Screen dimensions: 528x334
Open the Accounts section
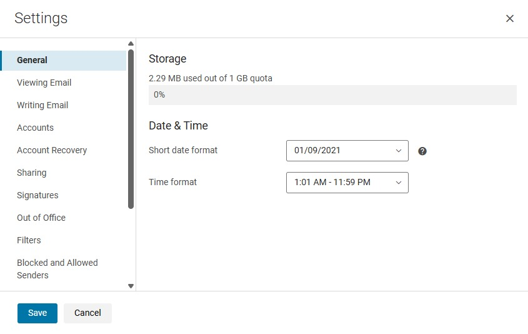click(36, 128)
